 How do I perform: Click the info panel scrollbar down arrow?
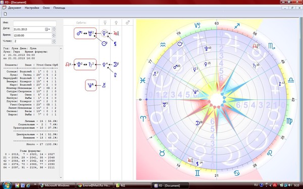[x=61, y=177]
